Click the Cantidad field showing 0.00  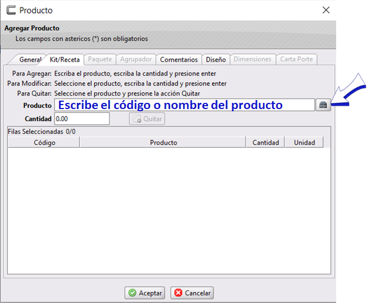click(x=82, y=119)
